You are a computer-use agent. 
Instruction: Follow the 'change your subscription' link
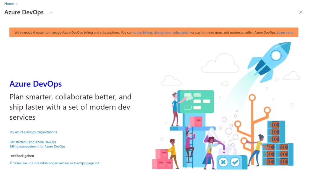tap(172, 32)
